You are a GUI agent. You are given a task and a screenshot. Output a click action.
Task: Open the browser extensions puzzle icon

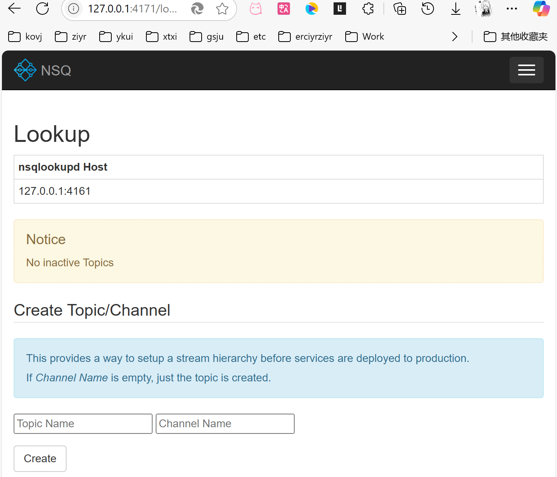pyautogui.click(x=368, y=9)
